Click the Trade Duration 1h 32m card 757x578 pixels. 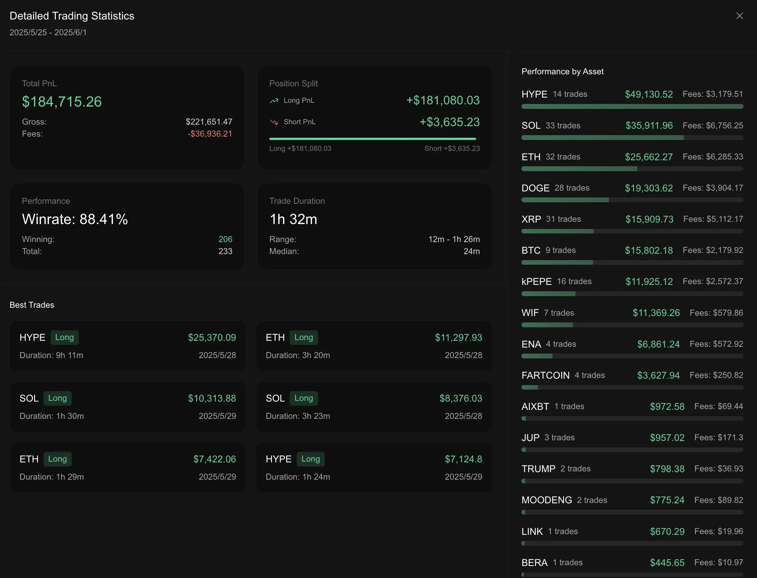pyautogui.click(x=374, y=226)
